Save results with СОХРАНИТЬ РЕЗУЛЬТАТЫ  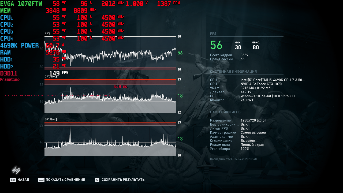(120, 180)
